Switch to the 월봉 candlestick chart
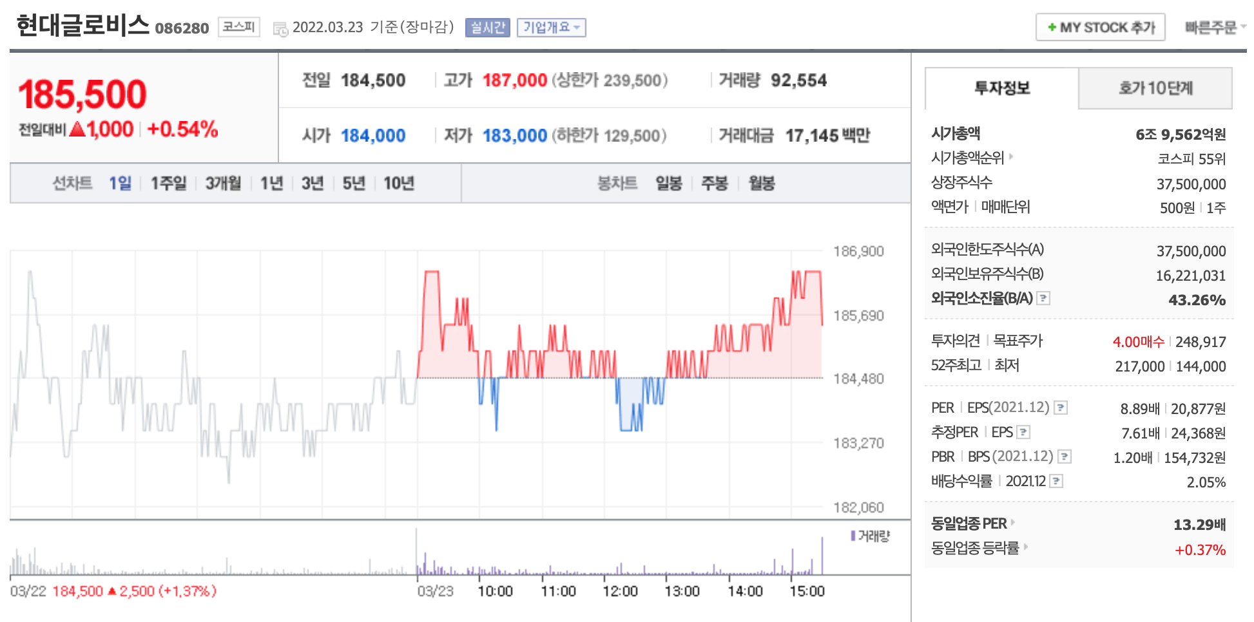The height and width of the screenshot is (622, 1254). (x=762, y=184)
